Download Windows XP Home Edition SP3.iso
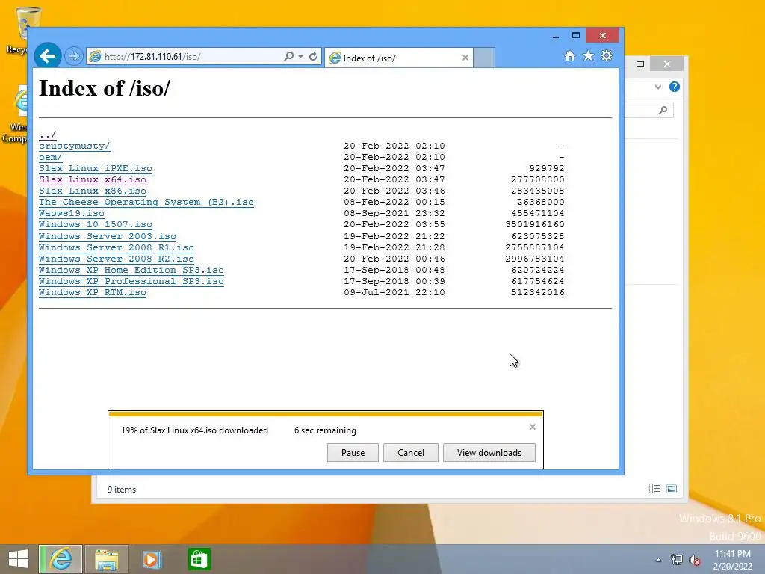The image size is (765, 574). (131, 270)
